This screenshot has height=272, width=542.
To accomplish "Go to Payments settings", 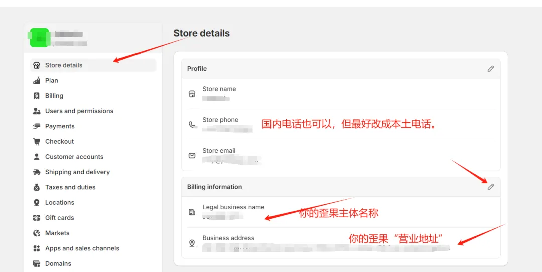I will tap(60, 126).
